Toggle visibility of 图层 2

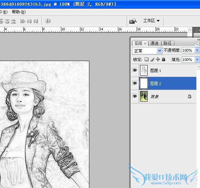(x=135, y=83)
